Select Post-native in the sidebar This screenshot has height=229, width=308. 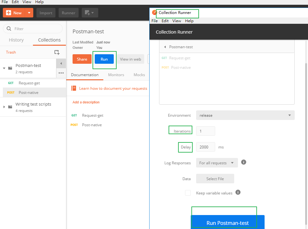(34, 92)
